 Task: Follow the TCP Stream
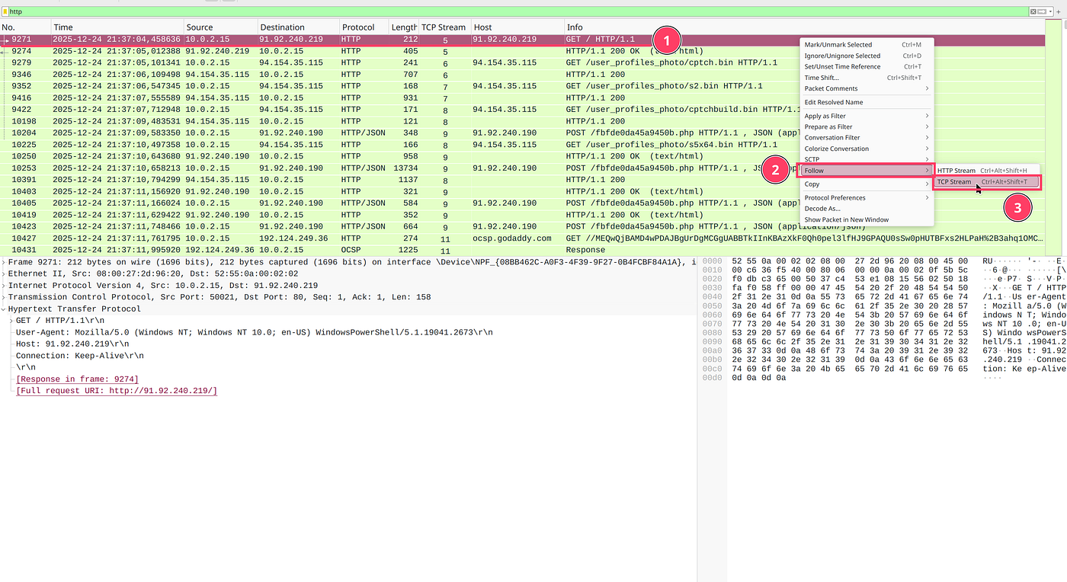tap(987, 182)
